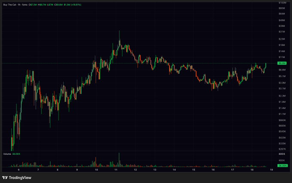Viewport: 292px width, 183px height.
Task: Click the $23M price axis label
Action: (x=282, y=39)
